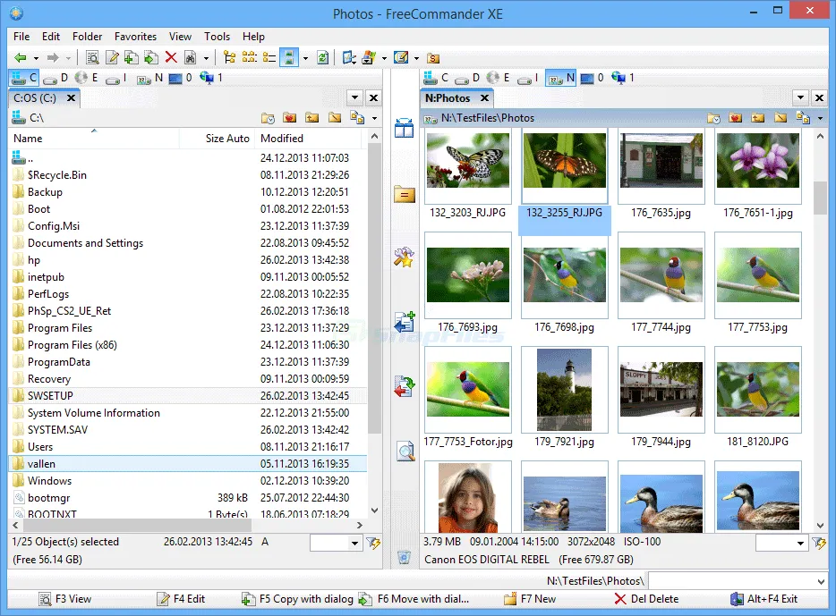Screen dimensions: 836x616
Task: Click the Move files toolbar icon
Action: coord(151,57)
